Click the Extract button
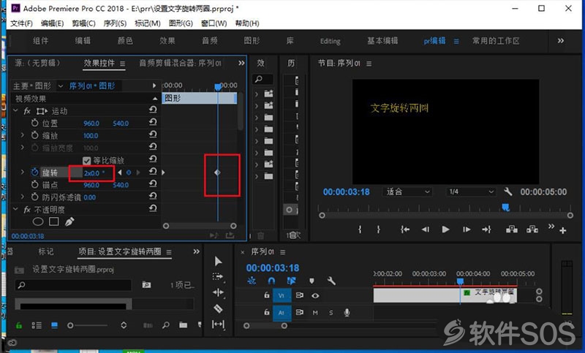This screenshot has width=585, height=353. 532,229
